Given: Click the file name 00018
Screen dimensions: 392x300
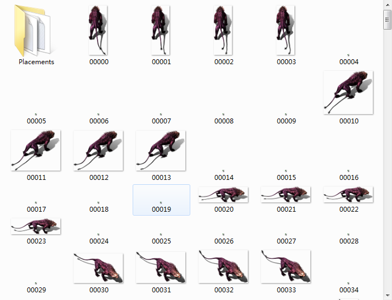Looking at the screenshot, I should pyautogui.click(x=99, y=210).
